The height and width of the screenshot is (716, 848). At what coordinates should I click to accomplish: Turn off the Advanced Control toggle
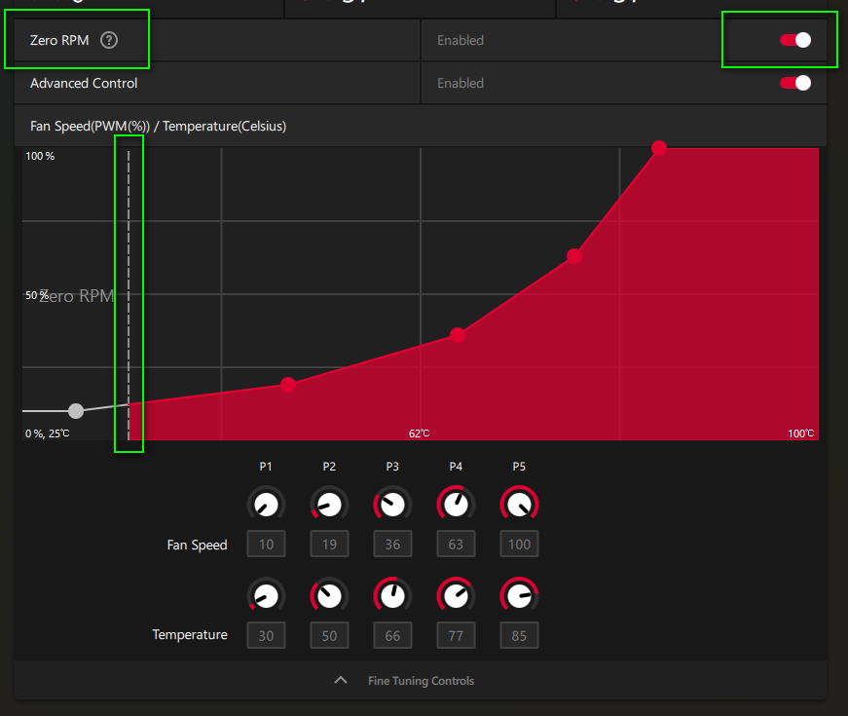795,83
